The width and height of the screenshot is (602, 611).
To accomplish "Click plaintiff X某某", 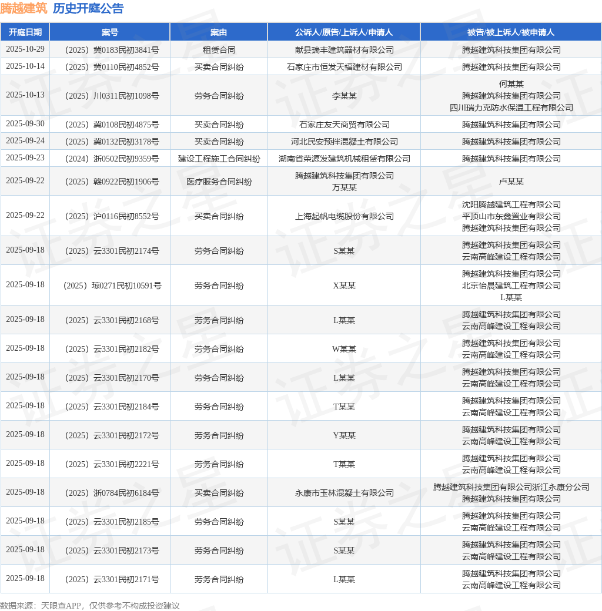I will (x=344, y=286).
